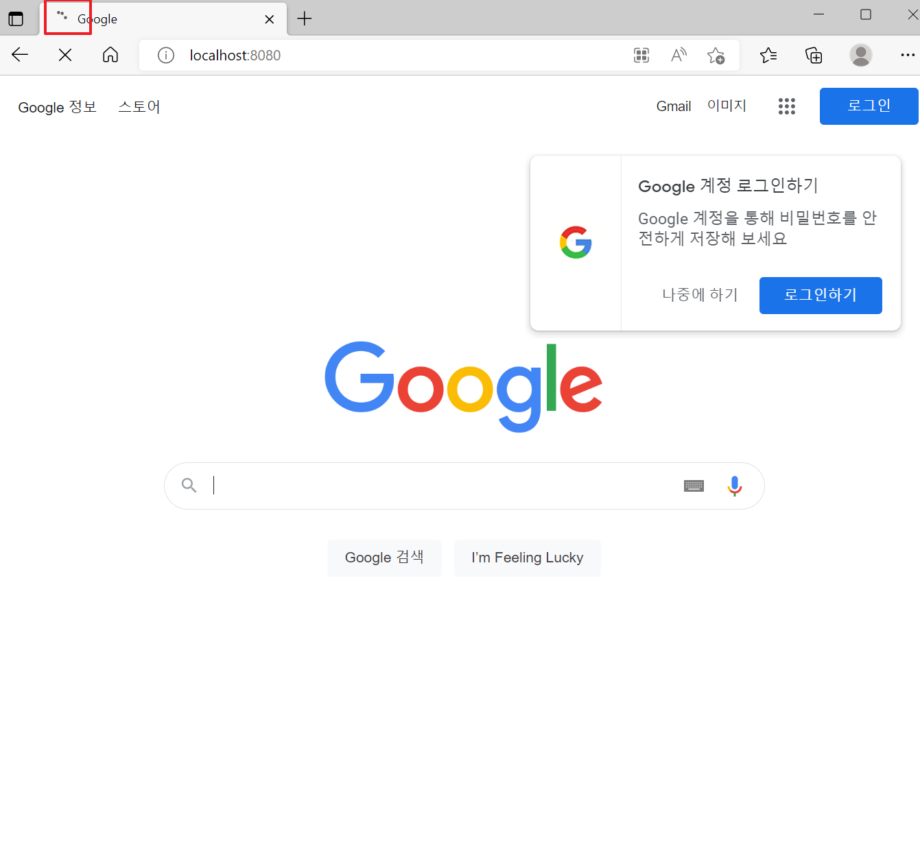This screenshot has height=847, width=920.
Task: Select the Google tab title
Action: click(97, 19)
